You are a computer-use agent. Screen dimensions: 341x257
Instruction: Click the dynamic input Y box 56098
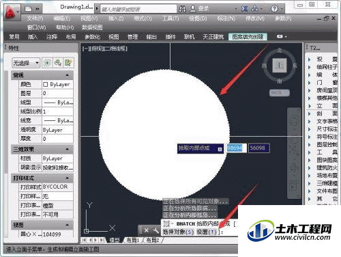[258, 148]
